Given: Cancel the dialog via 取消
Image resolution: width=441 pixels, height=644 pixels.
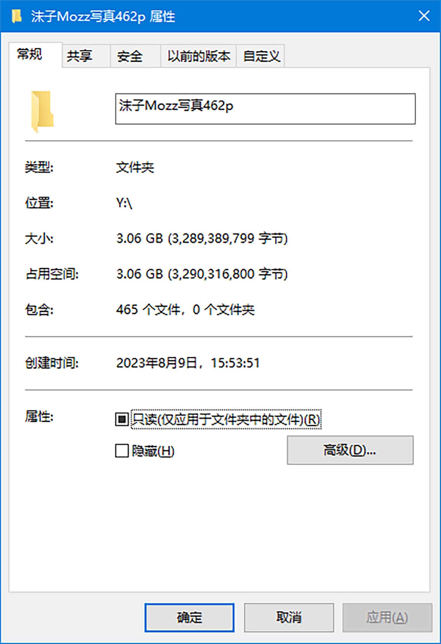Looking at the screenshot, I should click(289, 617).
